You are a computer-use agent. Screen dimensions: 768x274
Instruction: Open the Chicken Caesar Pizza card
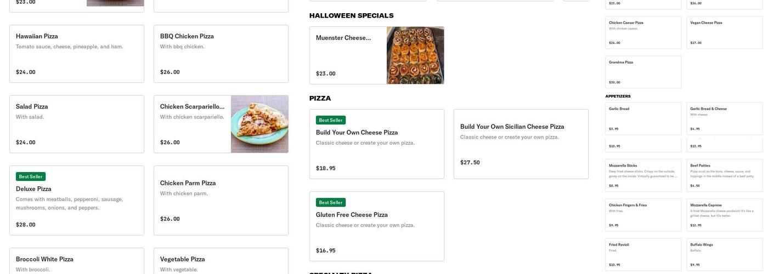643,33
